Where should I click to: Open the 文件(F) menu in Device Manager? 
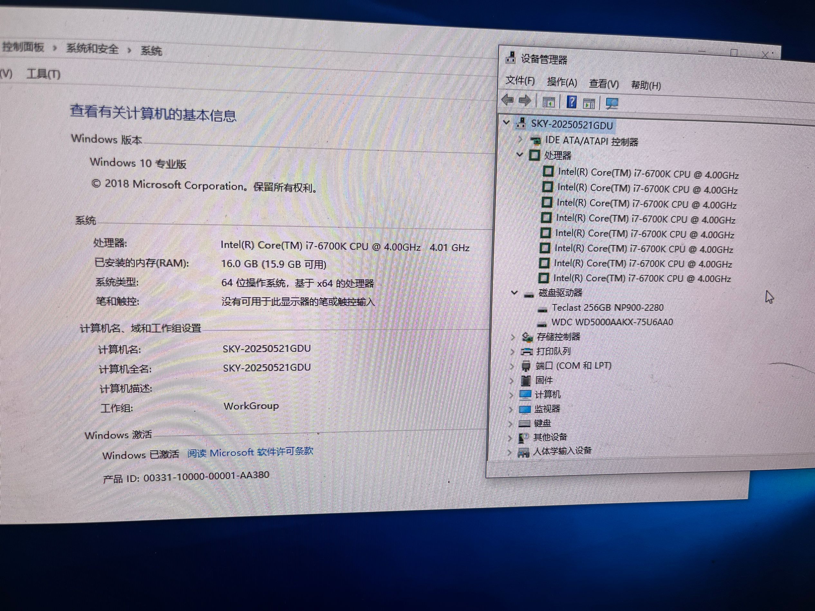pyautogui.click(x=520, y=80)
